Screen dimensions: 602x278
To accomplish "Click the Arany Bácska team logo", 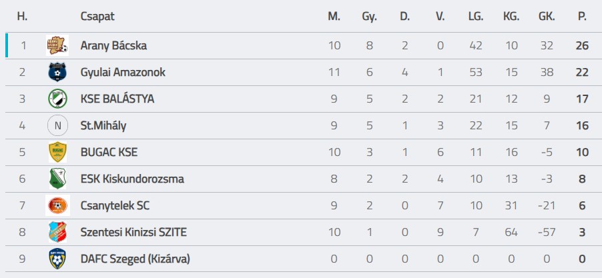I will [57, 45].
